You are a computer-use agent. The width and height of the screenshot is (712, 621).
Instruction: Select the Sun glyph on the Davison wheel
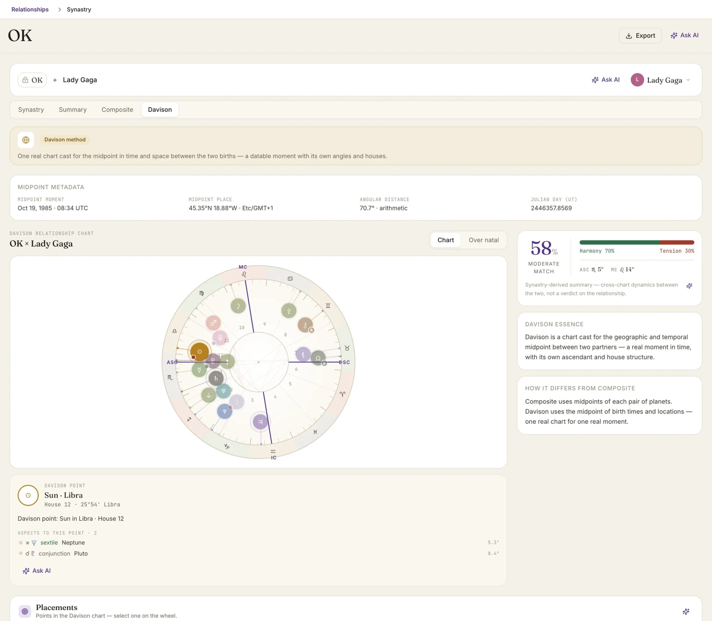point(200,351)
